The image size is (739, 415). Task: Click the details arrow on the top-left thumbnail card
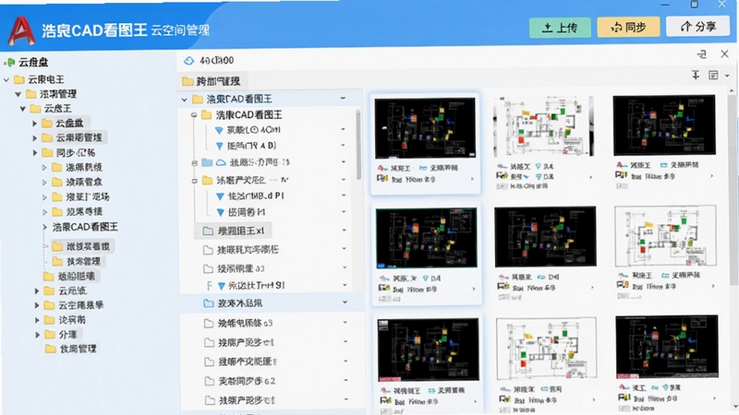pyautogui.click(x=472, y=179)
